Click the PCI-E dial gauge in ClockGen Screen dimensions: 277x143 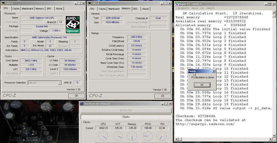148,136
